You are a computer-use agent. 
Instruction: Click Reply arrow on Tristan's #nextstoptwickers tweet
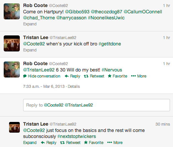coord(43,143)
